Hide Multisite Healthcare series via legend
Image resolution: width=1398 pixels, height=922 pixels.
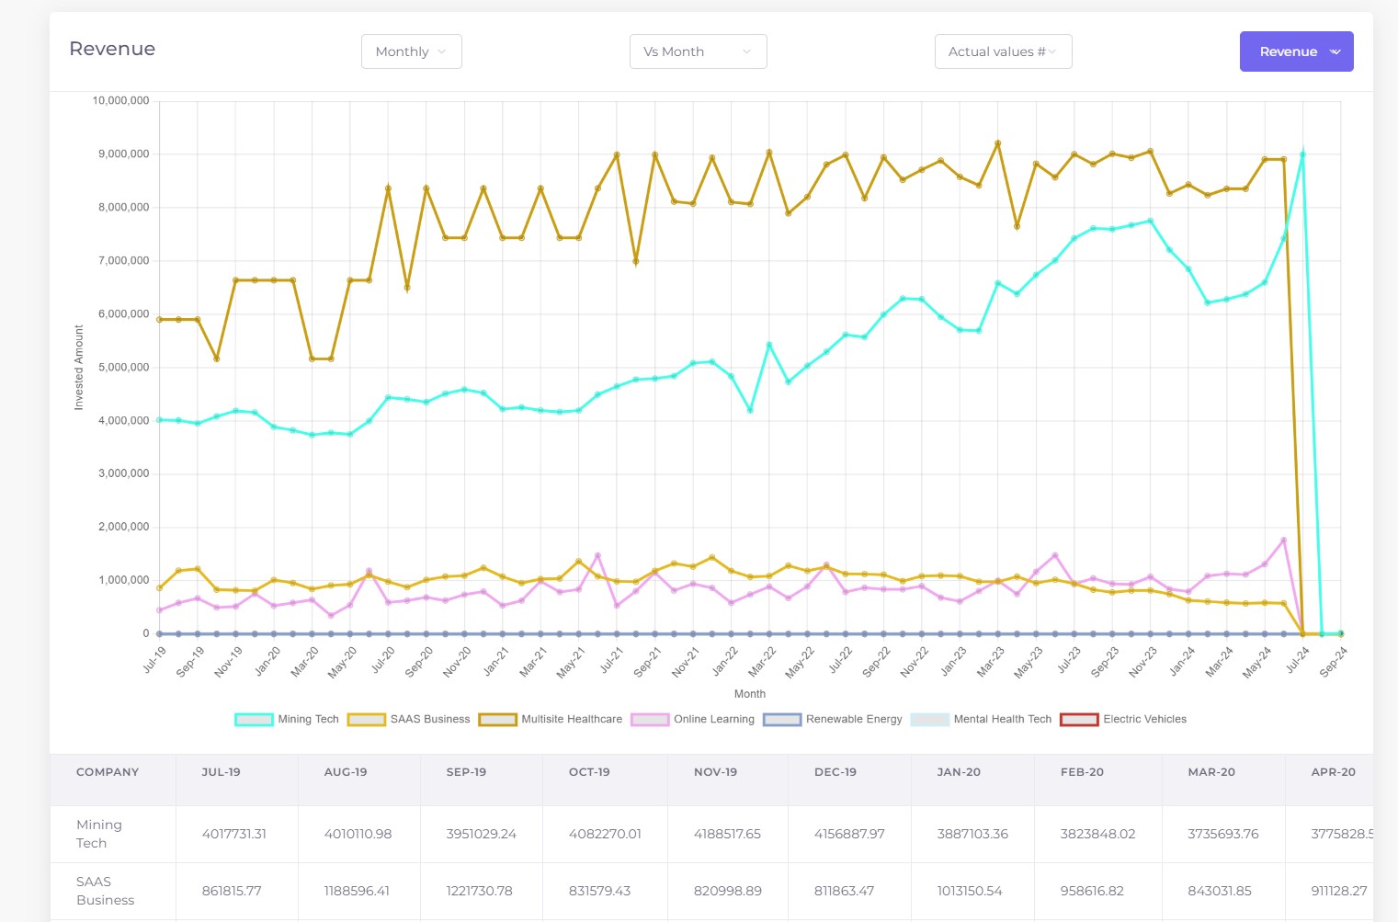point(551,720)
